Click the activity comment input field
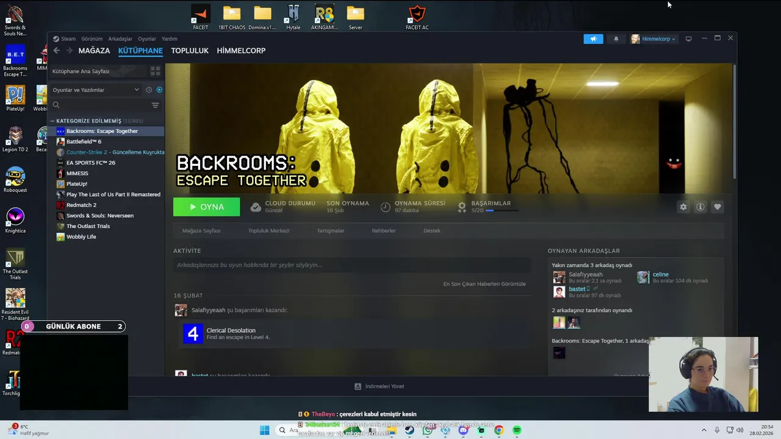This screenshot has width=781, height=439. [x=351, y=265]
